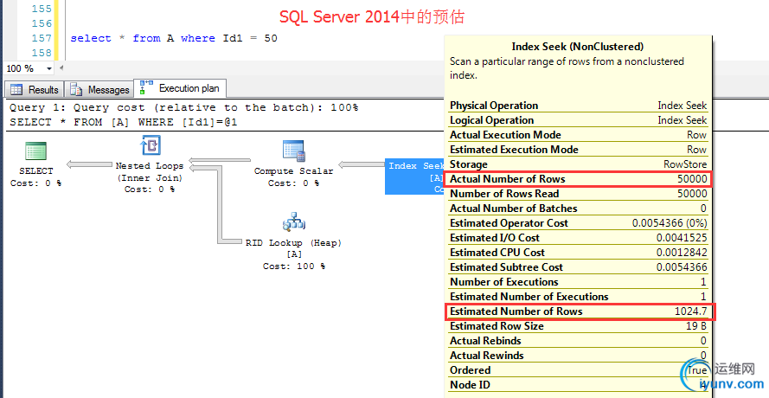
Task: Click 'select * from A where Id1 = 50' query line
Action: pos(174,38)
